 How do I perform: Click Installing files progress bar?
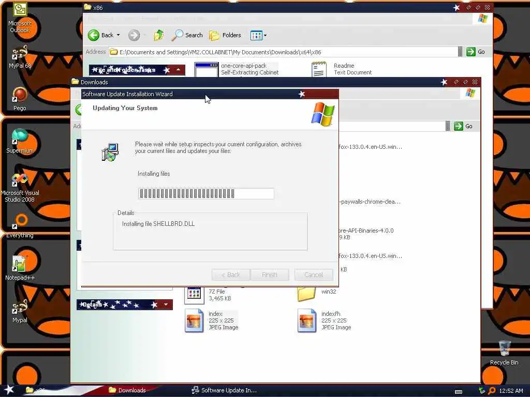(206, 193)
